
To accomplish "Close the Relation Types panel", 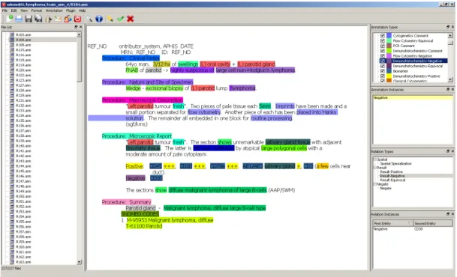I will coord(452,151).
